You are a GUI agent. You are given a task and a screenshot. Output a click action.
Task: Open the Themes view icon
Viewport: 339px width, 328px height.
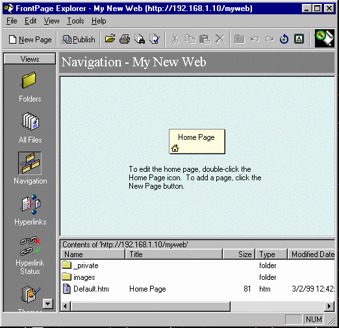[30, 295]
